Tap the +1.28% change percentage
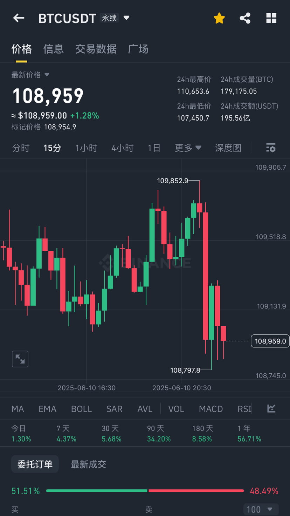Viewport: 290px width, 516px height. click(x=84, y=116)
